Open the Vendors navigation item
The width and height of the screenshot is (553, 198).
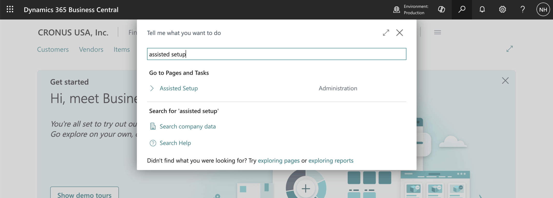91,49
